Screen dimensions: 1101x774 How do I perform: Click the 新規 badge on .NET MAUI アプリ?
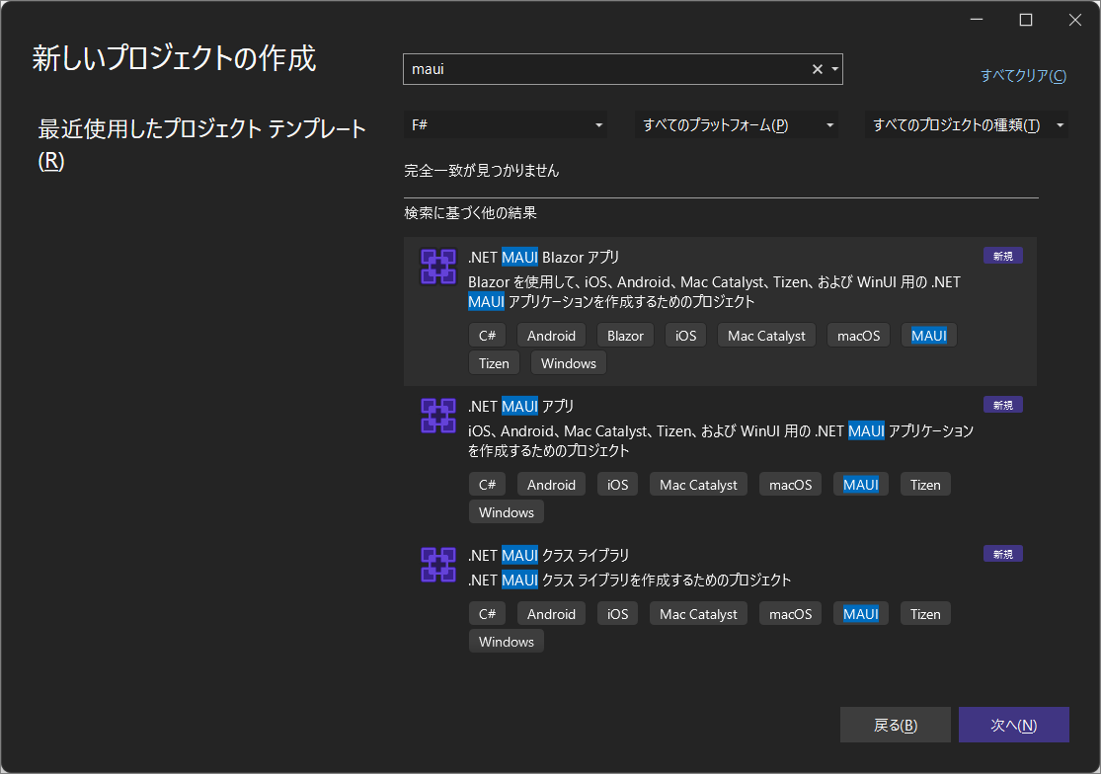click(x=1002, y=405)
